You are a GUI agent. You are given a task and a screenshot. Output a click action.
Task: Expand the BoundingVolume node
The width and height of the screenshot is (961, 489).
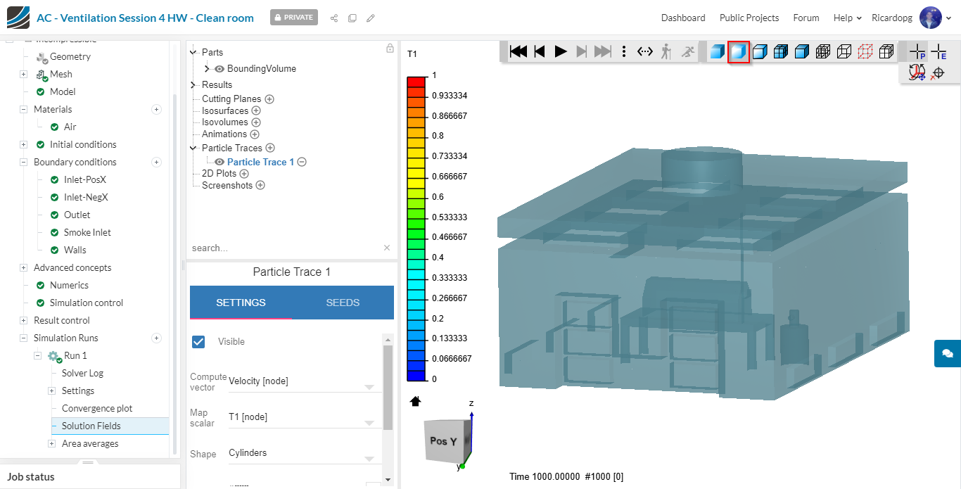(207, 69)
